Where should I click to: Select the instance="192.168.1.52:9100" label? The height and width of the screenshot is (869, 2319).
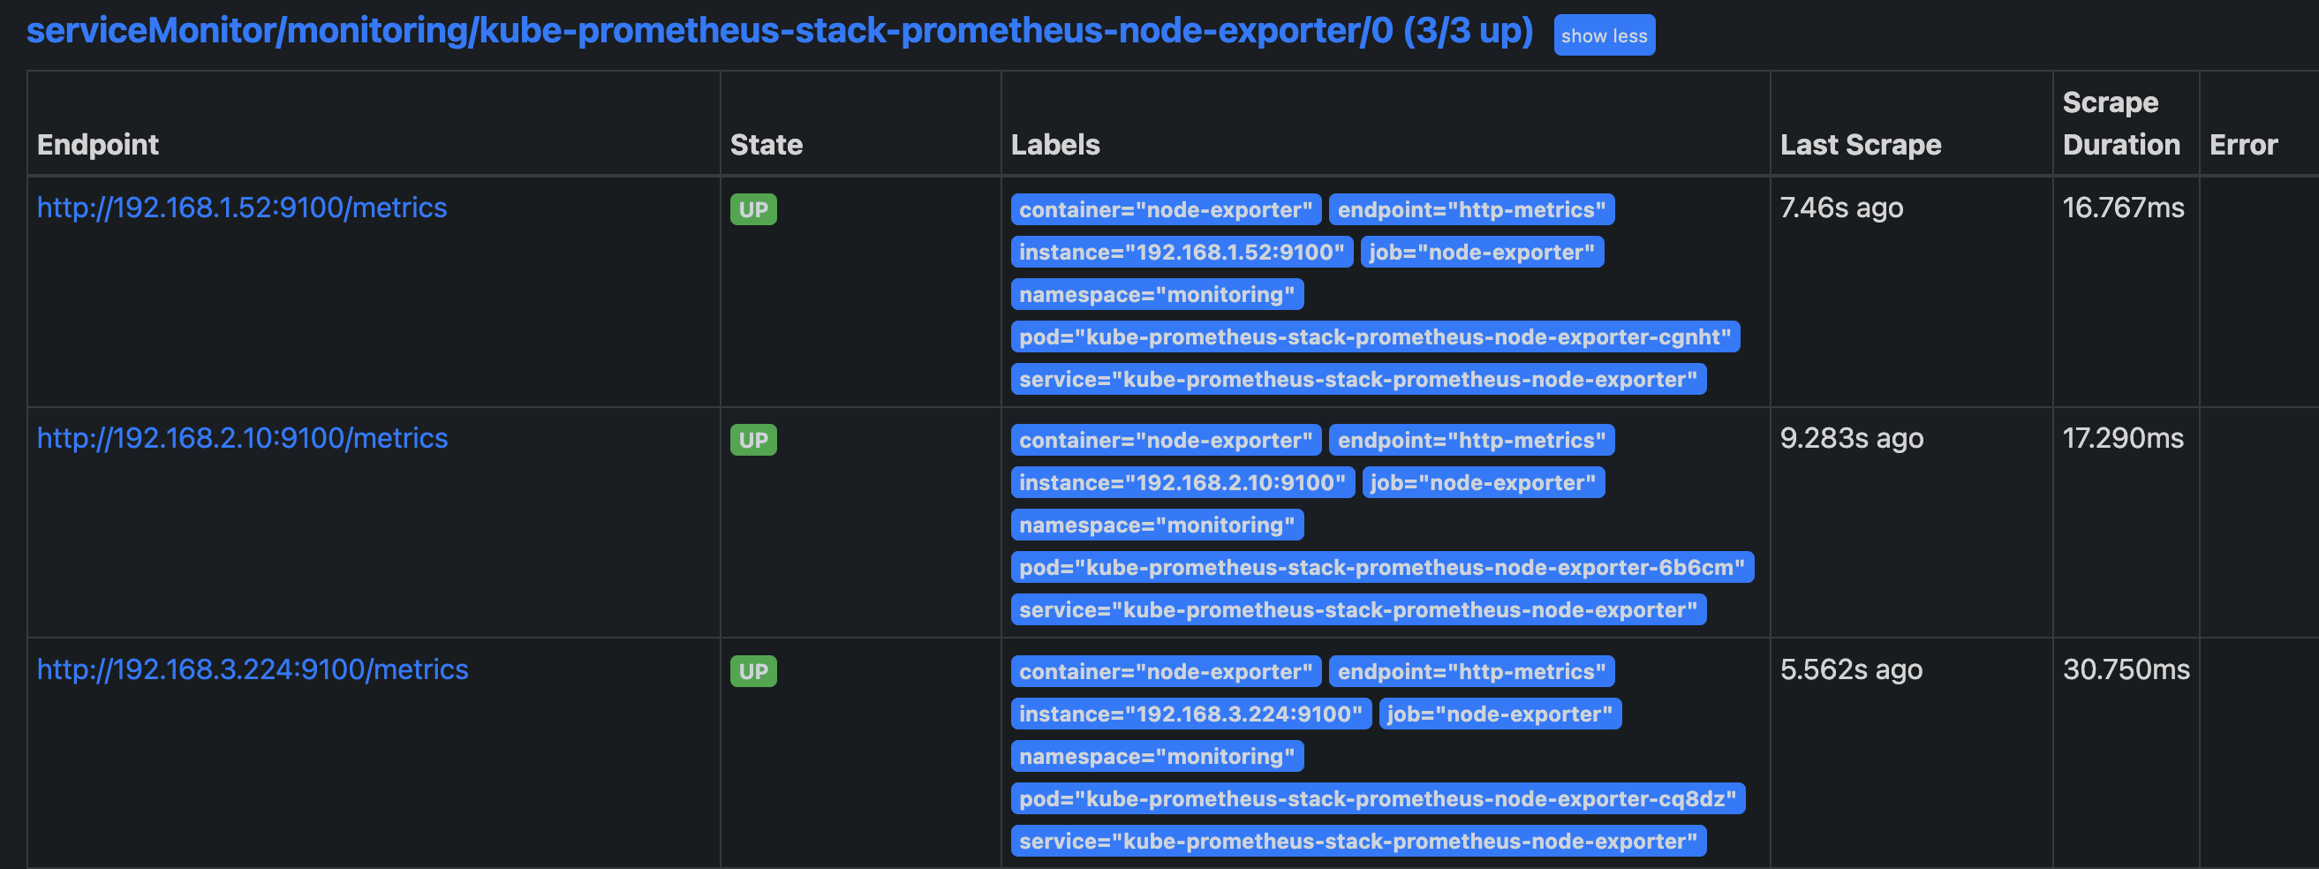click(x=1181, y=253)
